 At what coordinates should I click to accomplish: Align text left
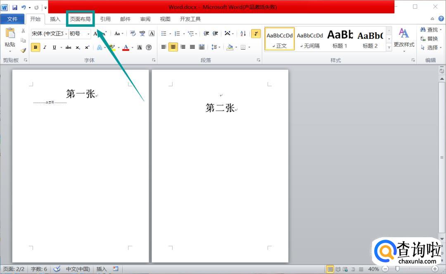(164, 47)
